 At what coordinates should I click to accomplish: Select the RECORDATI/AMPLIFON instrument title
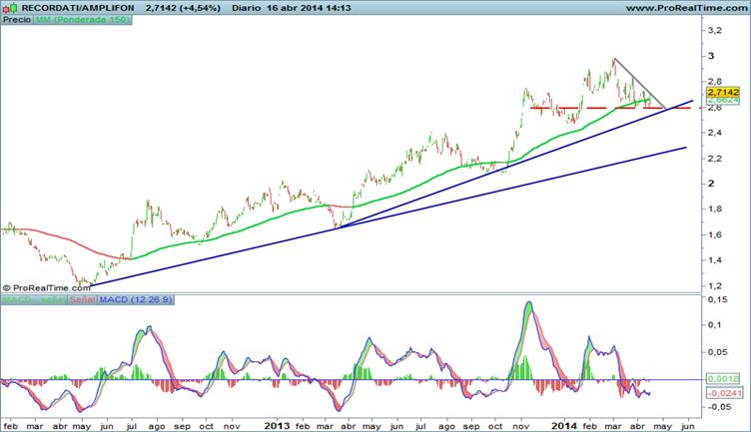coord(78,8)
